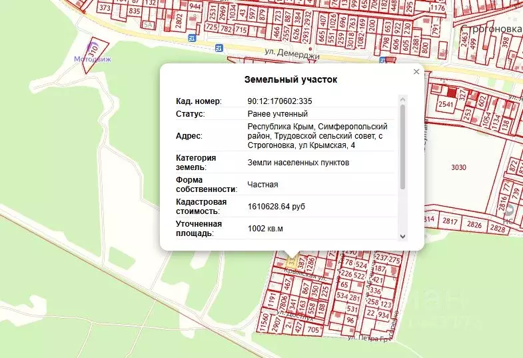Click the popup scrollbar up arrow
This screenshot has width=523, height=358.
(x=402, y=99)
